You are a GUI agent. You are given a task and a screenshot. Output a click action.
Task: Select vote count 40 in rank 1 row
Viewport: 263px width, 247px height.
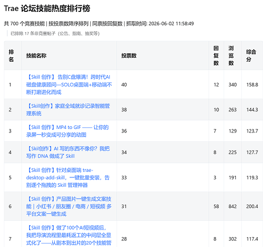[124, 84]
